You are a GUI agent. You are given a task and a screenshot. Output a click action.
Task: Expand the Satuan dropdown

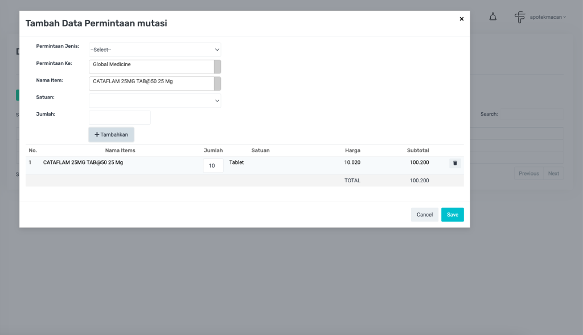click(155, 101)
